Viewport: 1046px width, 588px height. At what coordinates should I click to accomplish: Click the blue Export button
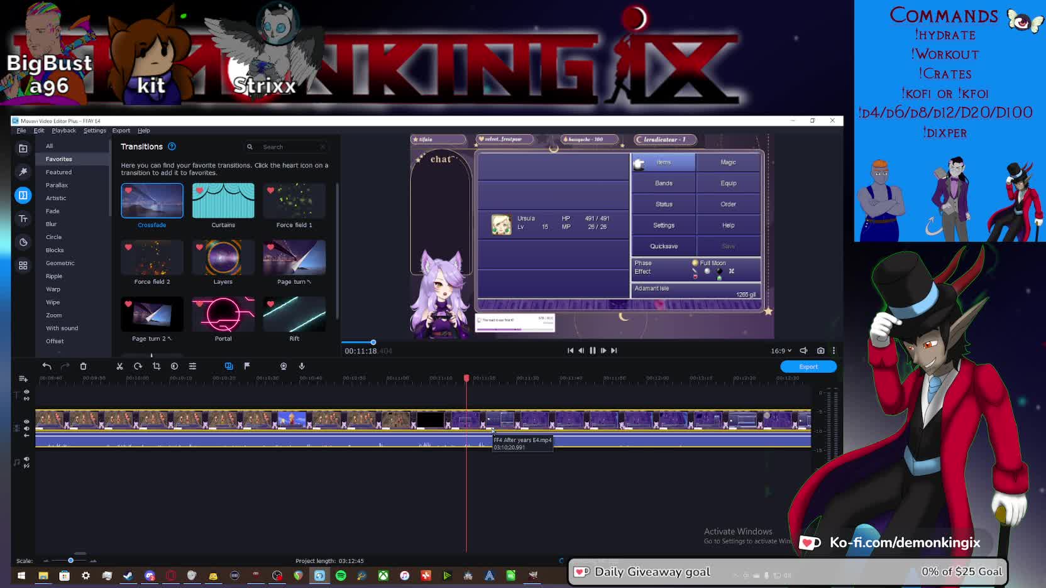click(x=808, y=367)
